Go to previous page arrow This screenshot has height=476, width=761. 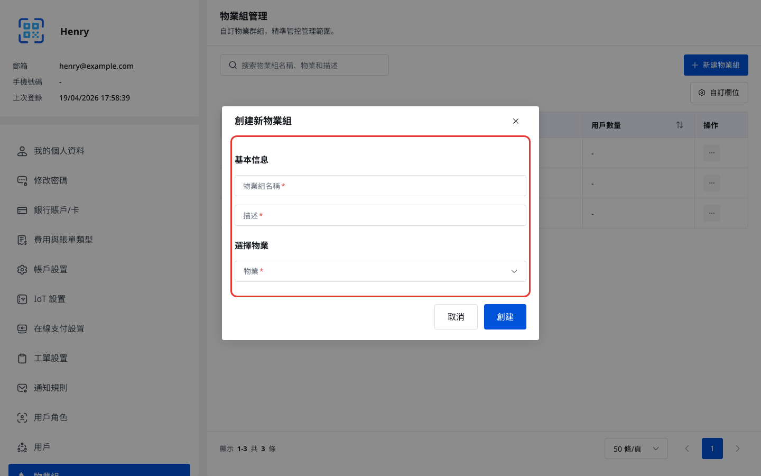(687, 448)
